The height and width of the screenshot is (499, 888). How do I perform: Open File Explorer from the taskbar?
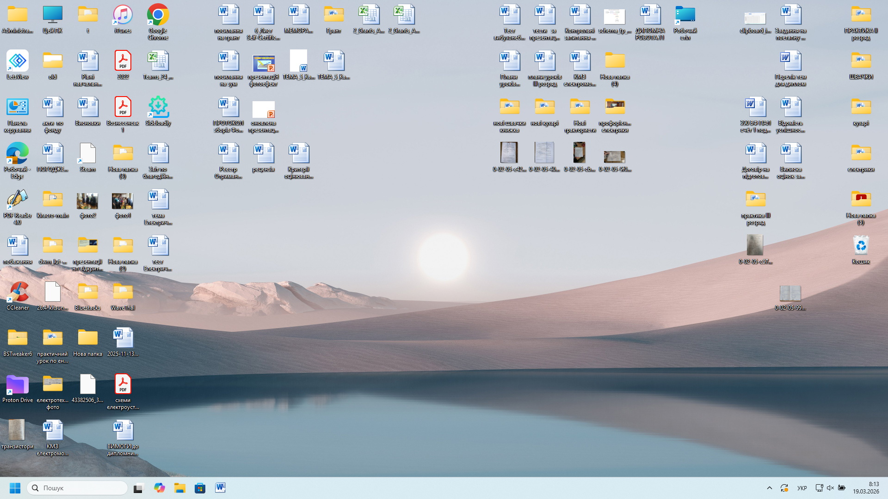(x=180, y=488)
